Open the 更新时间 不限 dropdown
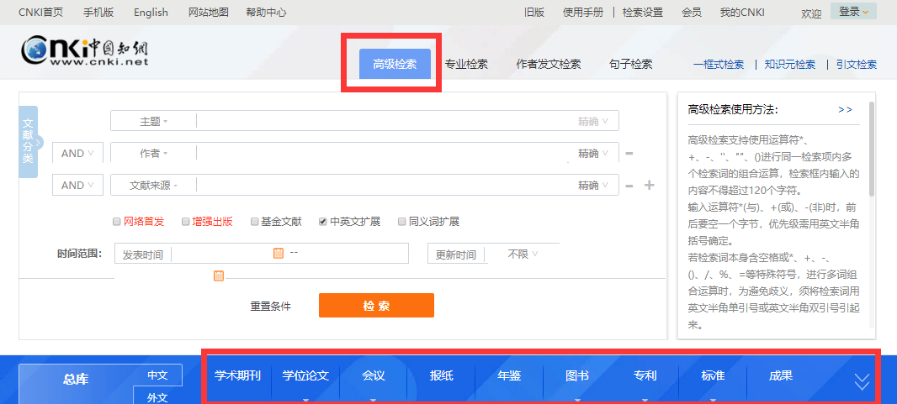The width and height of the screenshot is (897, 404). pos(523,254)
